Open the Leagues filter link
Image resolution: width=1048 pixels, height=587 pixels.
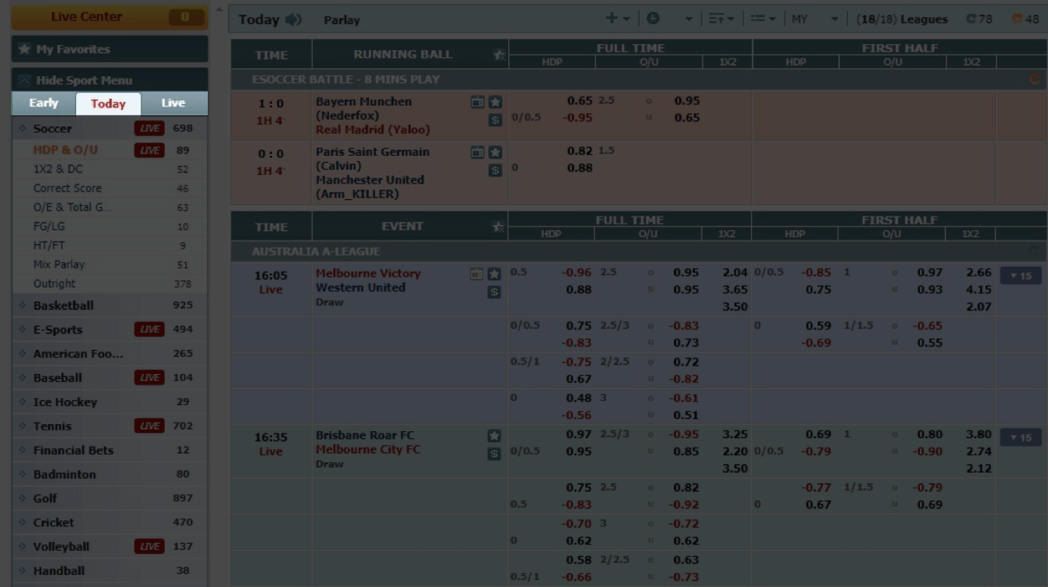pos(902,19)
